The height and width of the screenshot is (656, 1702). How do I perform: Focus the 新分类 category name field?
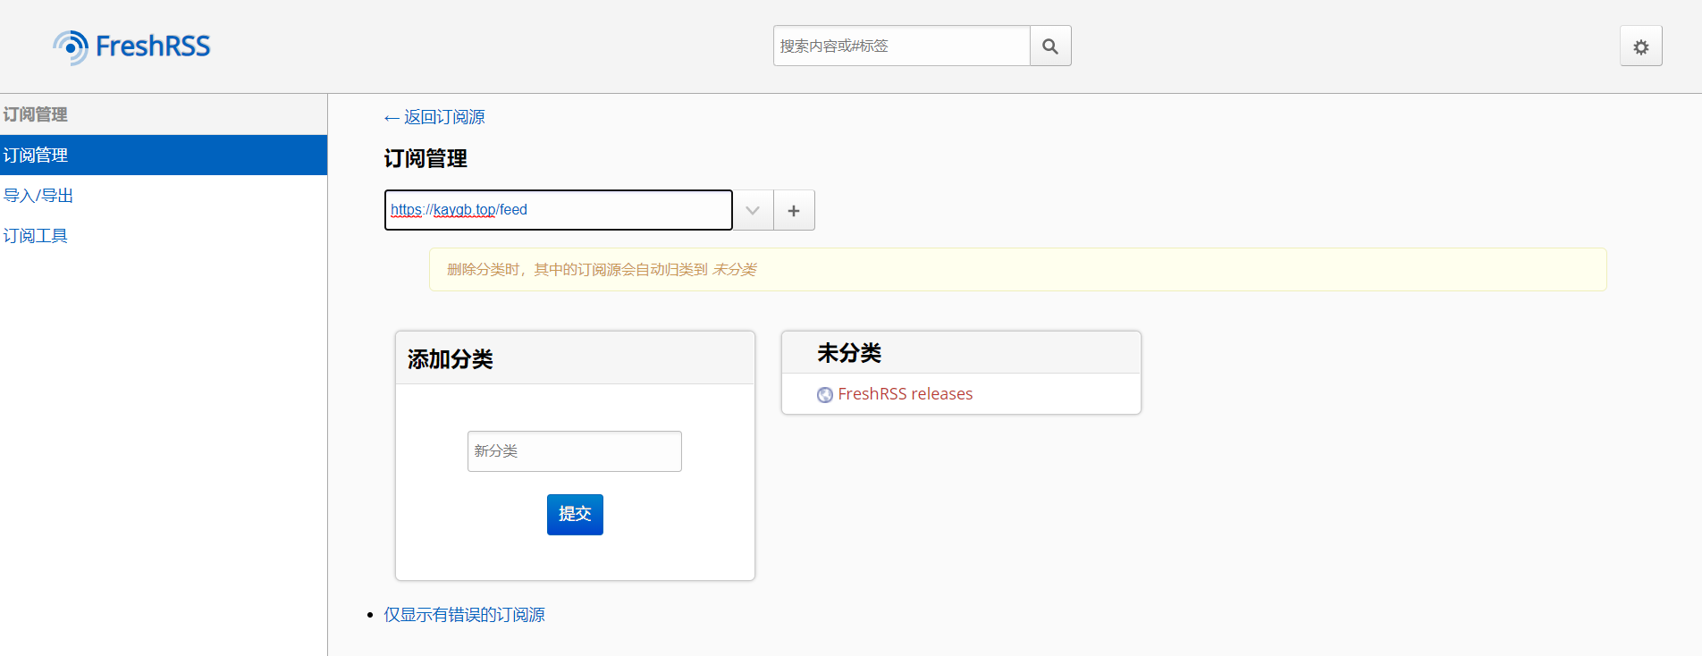tap(574, 451)
